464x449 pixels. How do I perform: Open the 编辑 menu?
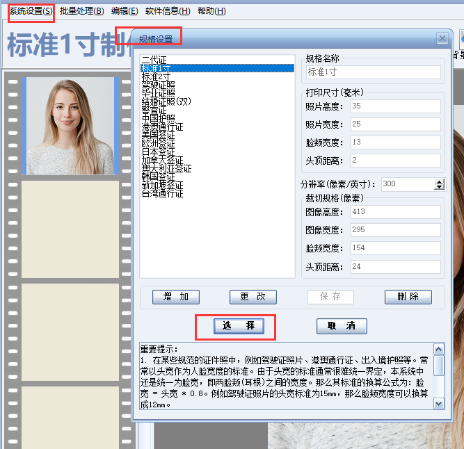[125, 11]
